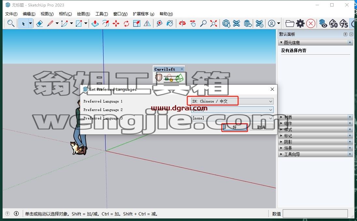Open the Select tool dropdown arrow
Viewport: 357px width, 221px height.
[30, 23]
